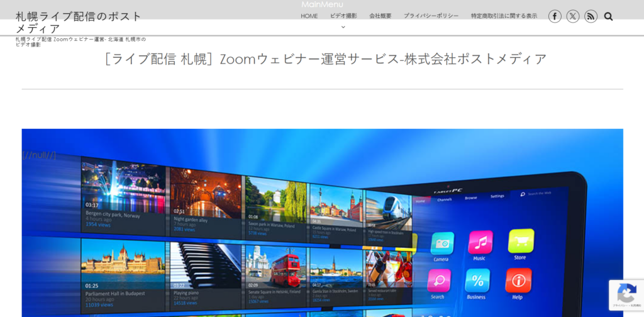Expand the ビデオ撮影 submenu chevron
The width and height of the screenshot is (644, 317).
pyautogui.click(x=343, y=27)
